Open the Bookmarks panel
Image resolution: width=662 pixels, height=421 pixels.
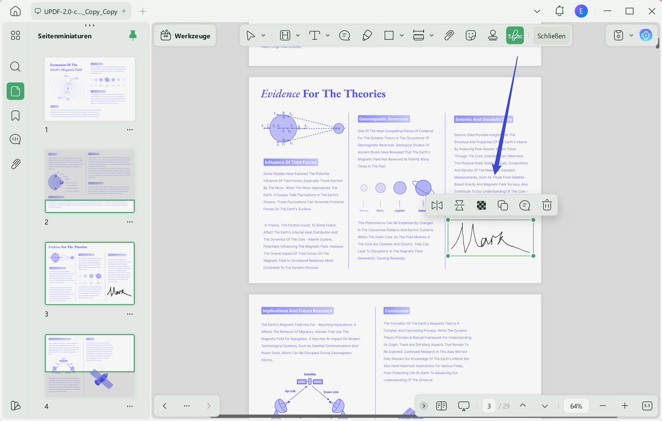[15, 116]
